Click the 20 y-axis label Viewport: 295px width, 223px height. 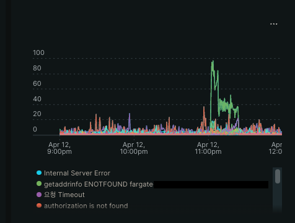(37, 114)
